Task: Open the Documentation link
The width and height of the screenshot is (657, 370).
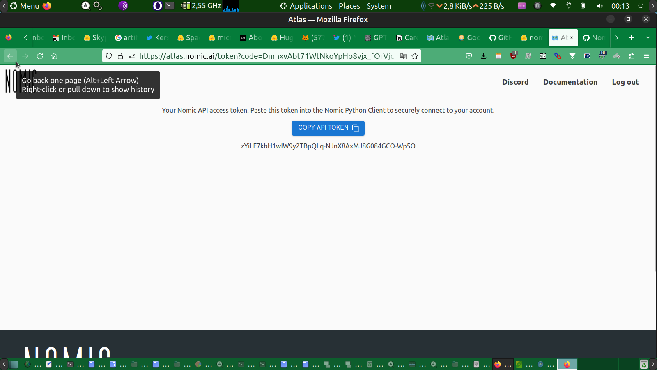Action: pos(570,82)
